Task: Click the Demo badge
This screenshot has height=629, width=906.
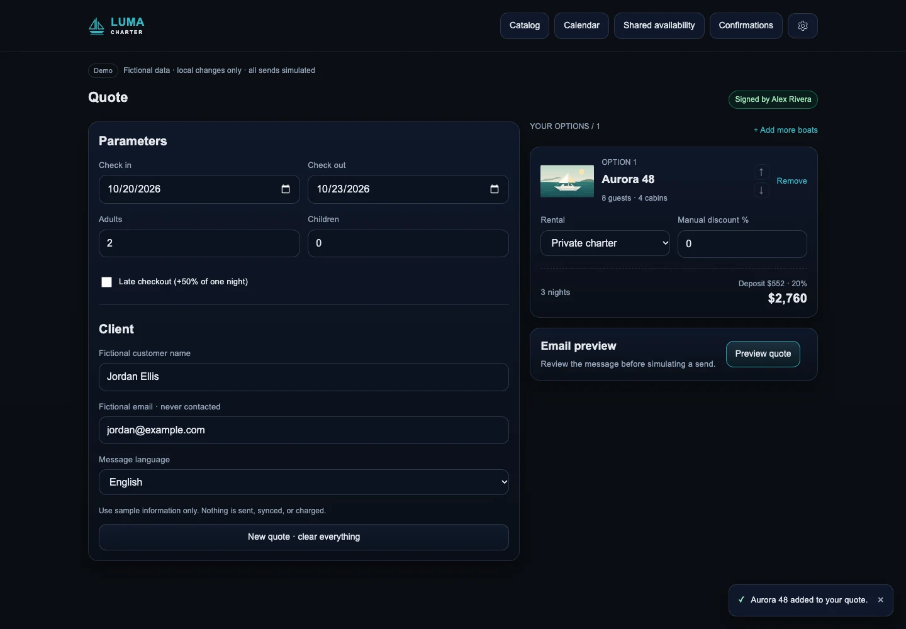Action: tap(103, 70)
